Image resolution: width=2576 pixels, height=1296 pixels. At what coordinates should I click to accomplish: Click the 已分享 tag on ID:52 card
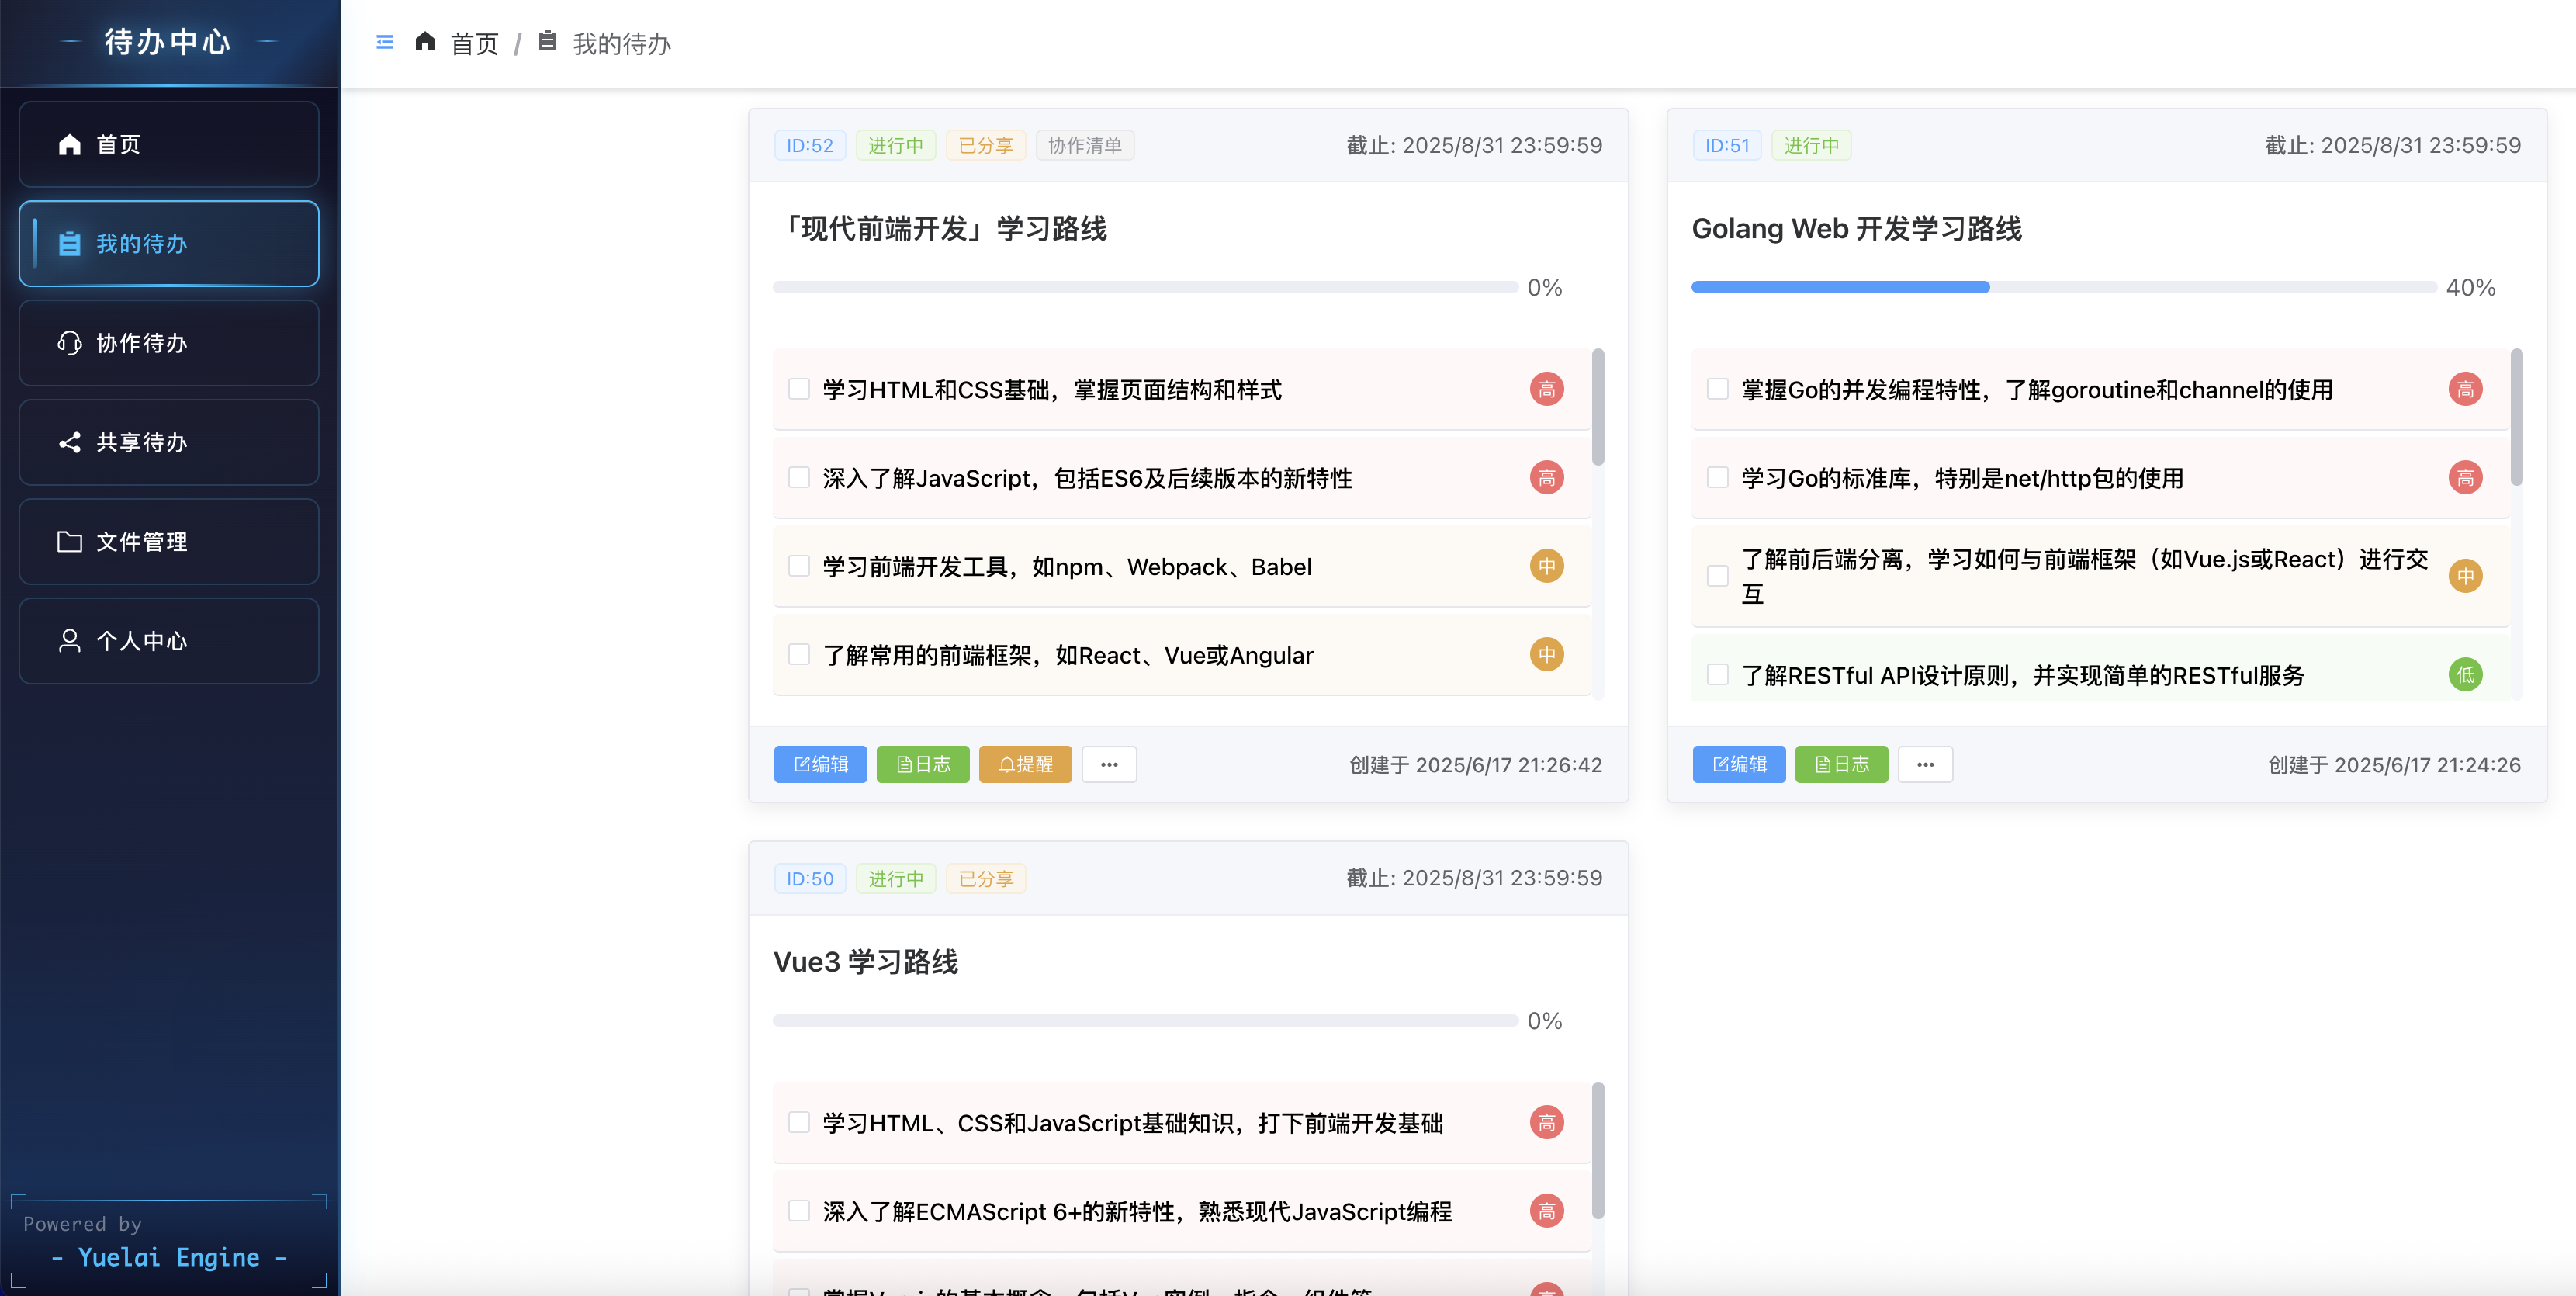pyautogui.click(x=986, y=145)
